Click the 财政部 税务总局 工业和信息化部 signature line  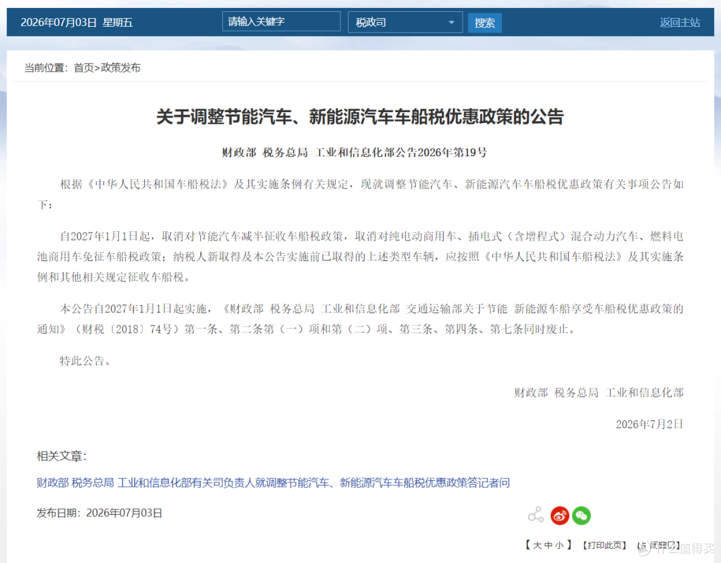click(599, 392)
